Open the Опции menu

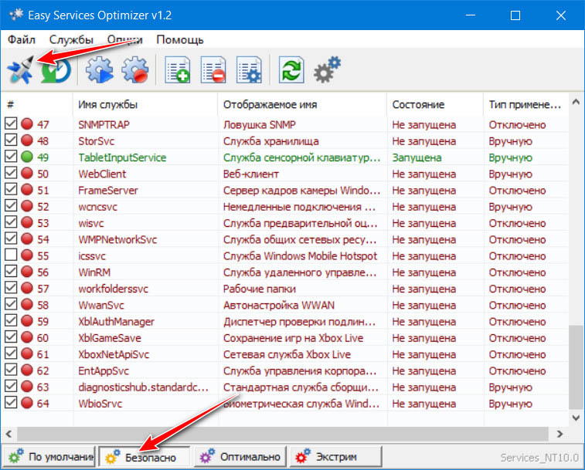click(x=124, y=39)
